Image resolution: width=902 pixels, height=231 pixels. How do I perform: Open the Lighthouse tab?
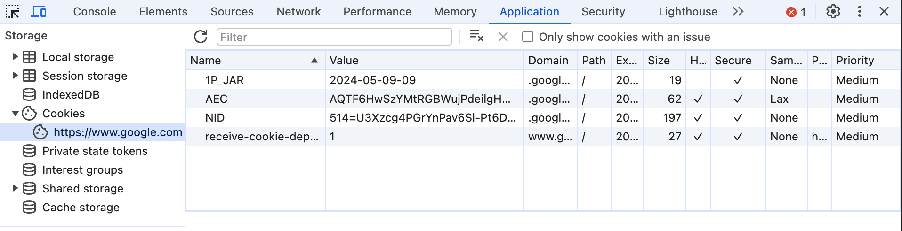tap(688, 12)
